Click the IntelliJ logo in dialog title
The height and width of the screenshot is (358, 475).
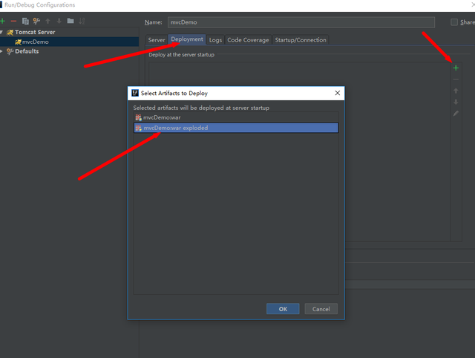click(135, 93)
